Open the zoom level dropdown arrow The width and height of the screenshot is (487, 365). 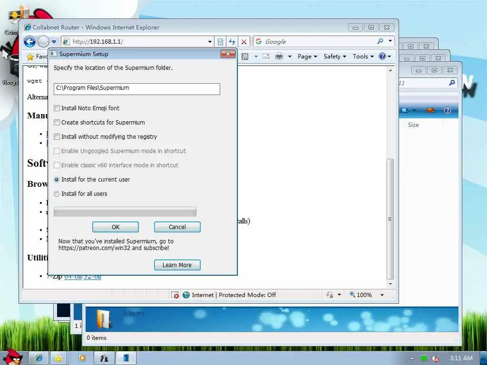[x=382, y=295]
